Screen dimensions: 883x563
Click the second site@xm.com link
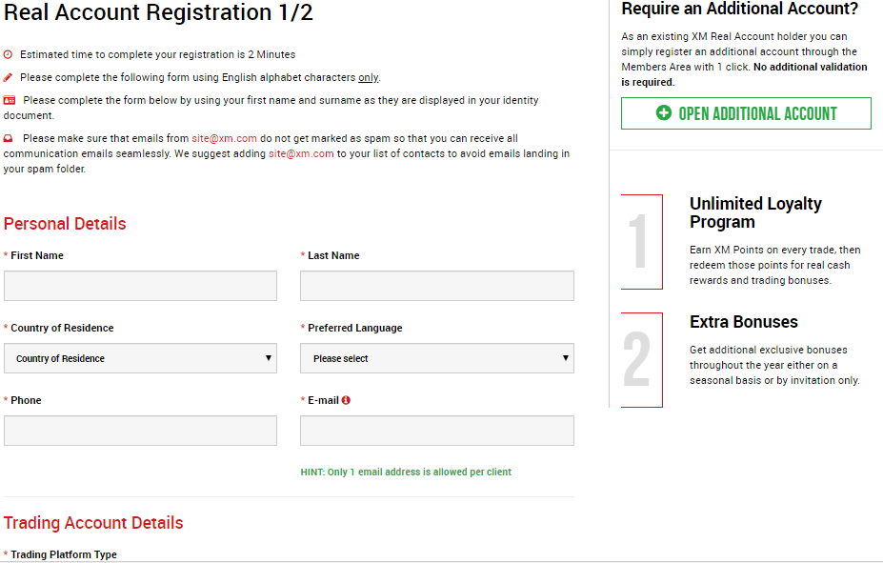(x=301, y=153)
